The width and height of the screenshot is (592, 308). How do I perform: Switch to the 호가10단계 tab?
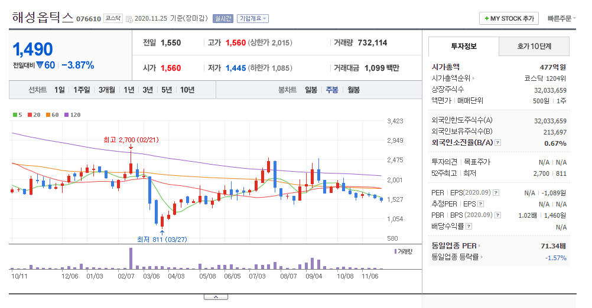coord(534,47)
